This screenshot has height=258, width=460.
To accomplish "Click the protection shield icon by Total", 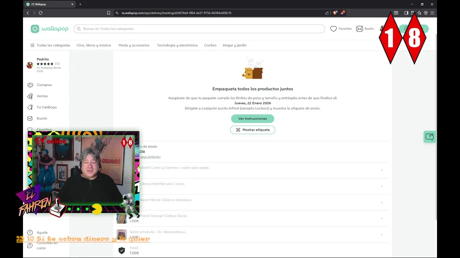I will pyautogui.click(x=122, y=250).
